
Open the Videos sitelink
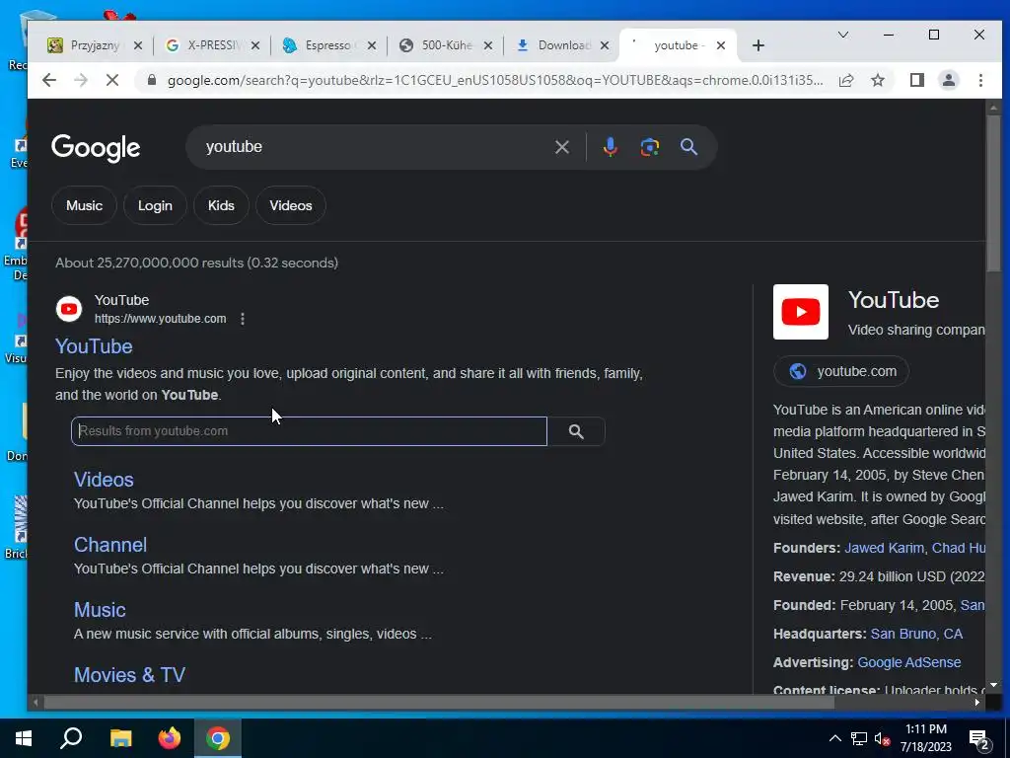tap(104, 480)
